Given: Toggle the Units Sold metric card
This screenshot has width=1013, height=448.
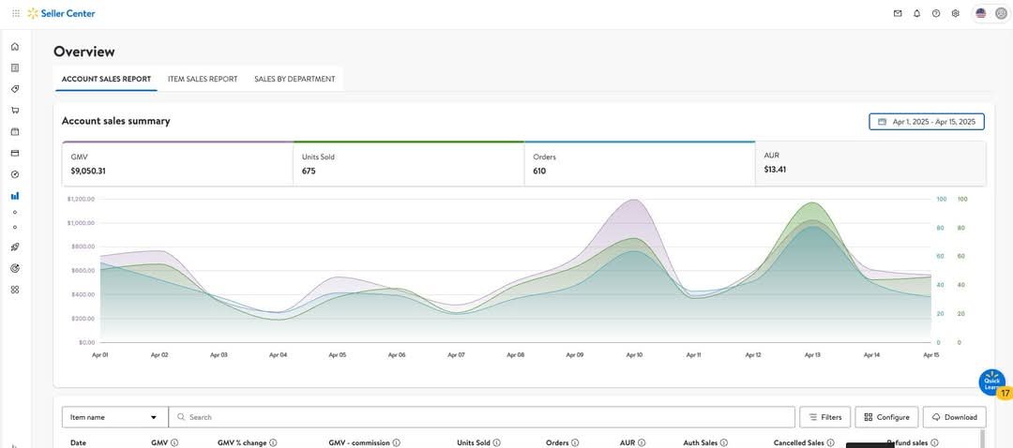Looking at the screenshot, I should 408,164.
